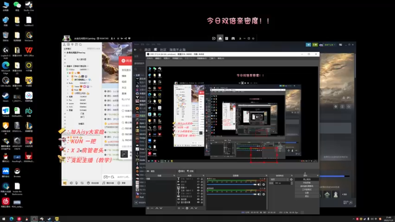Click the search icon in YY channel panel
The image size is (395, 222).
coord(80,44)
